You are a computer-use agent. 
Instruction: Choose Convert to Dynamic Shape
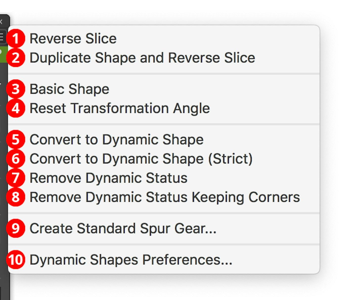tap(116, 140)
